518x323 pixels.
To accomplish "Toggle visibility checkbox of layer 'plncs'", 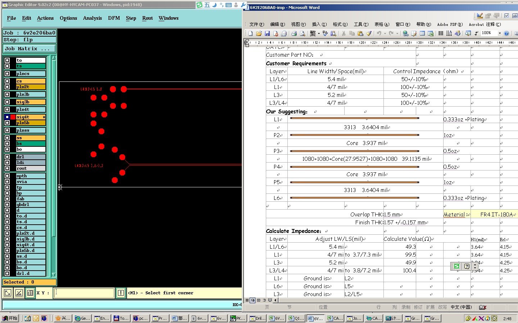I will [x=7, y=74].
